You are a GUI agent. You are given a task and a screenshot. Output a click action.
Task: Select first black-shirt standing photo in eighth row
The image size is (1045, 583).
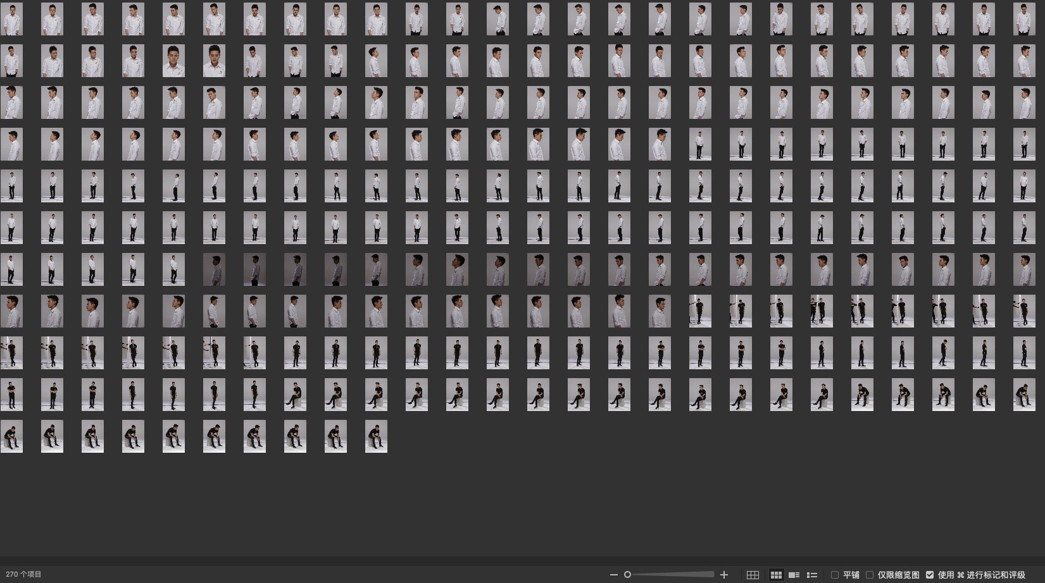point(700,311)
